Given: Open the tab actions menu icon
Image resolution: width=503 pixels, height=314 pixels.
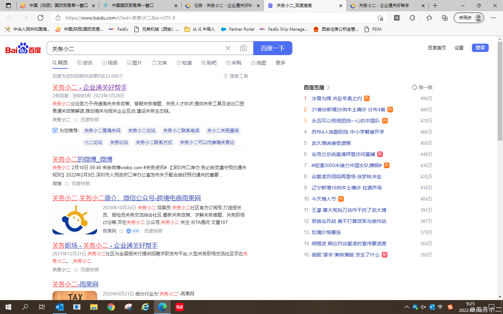Looking at the screenshot, I should point(8,6).
